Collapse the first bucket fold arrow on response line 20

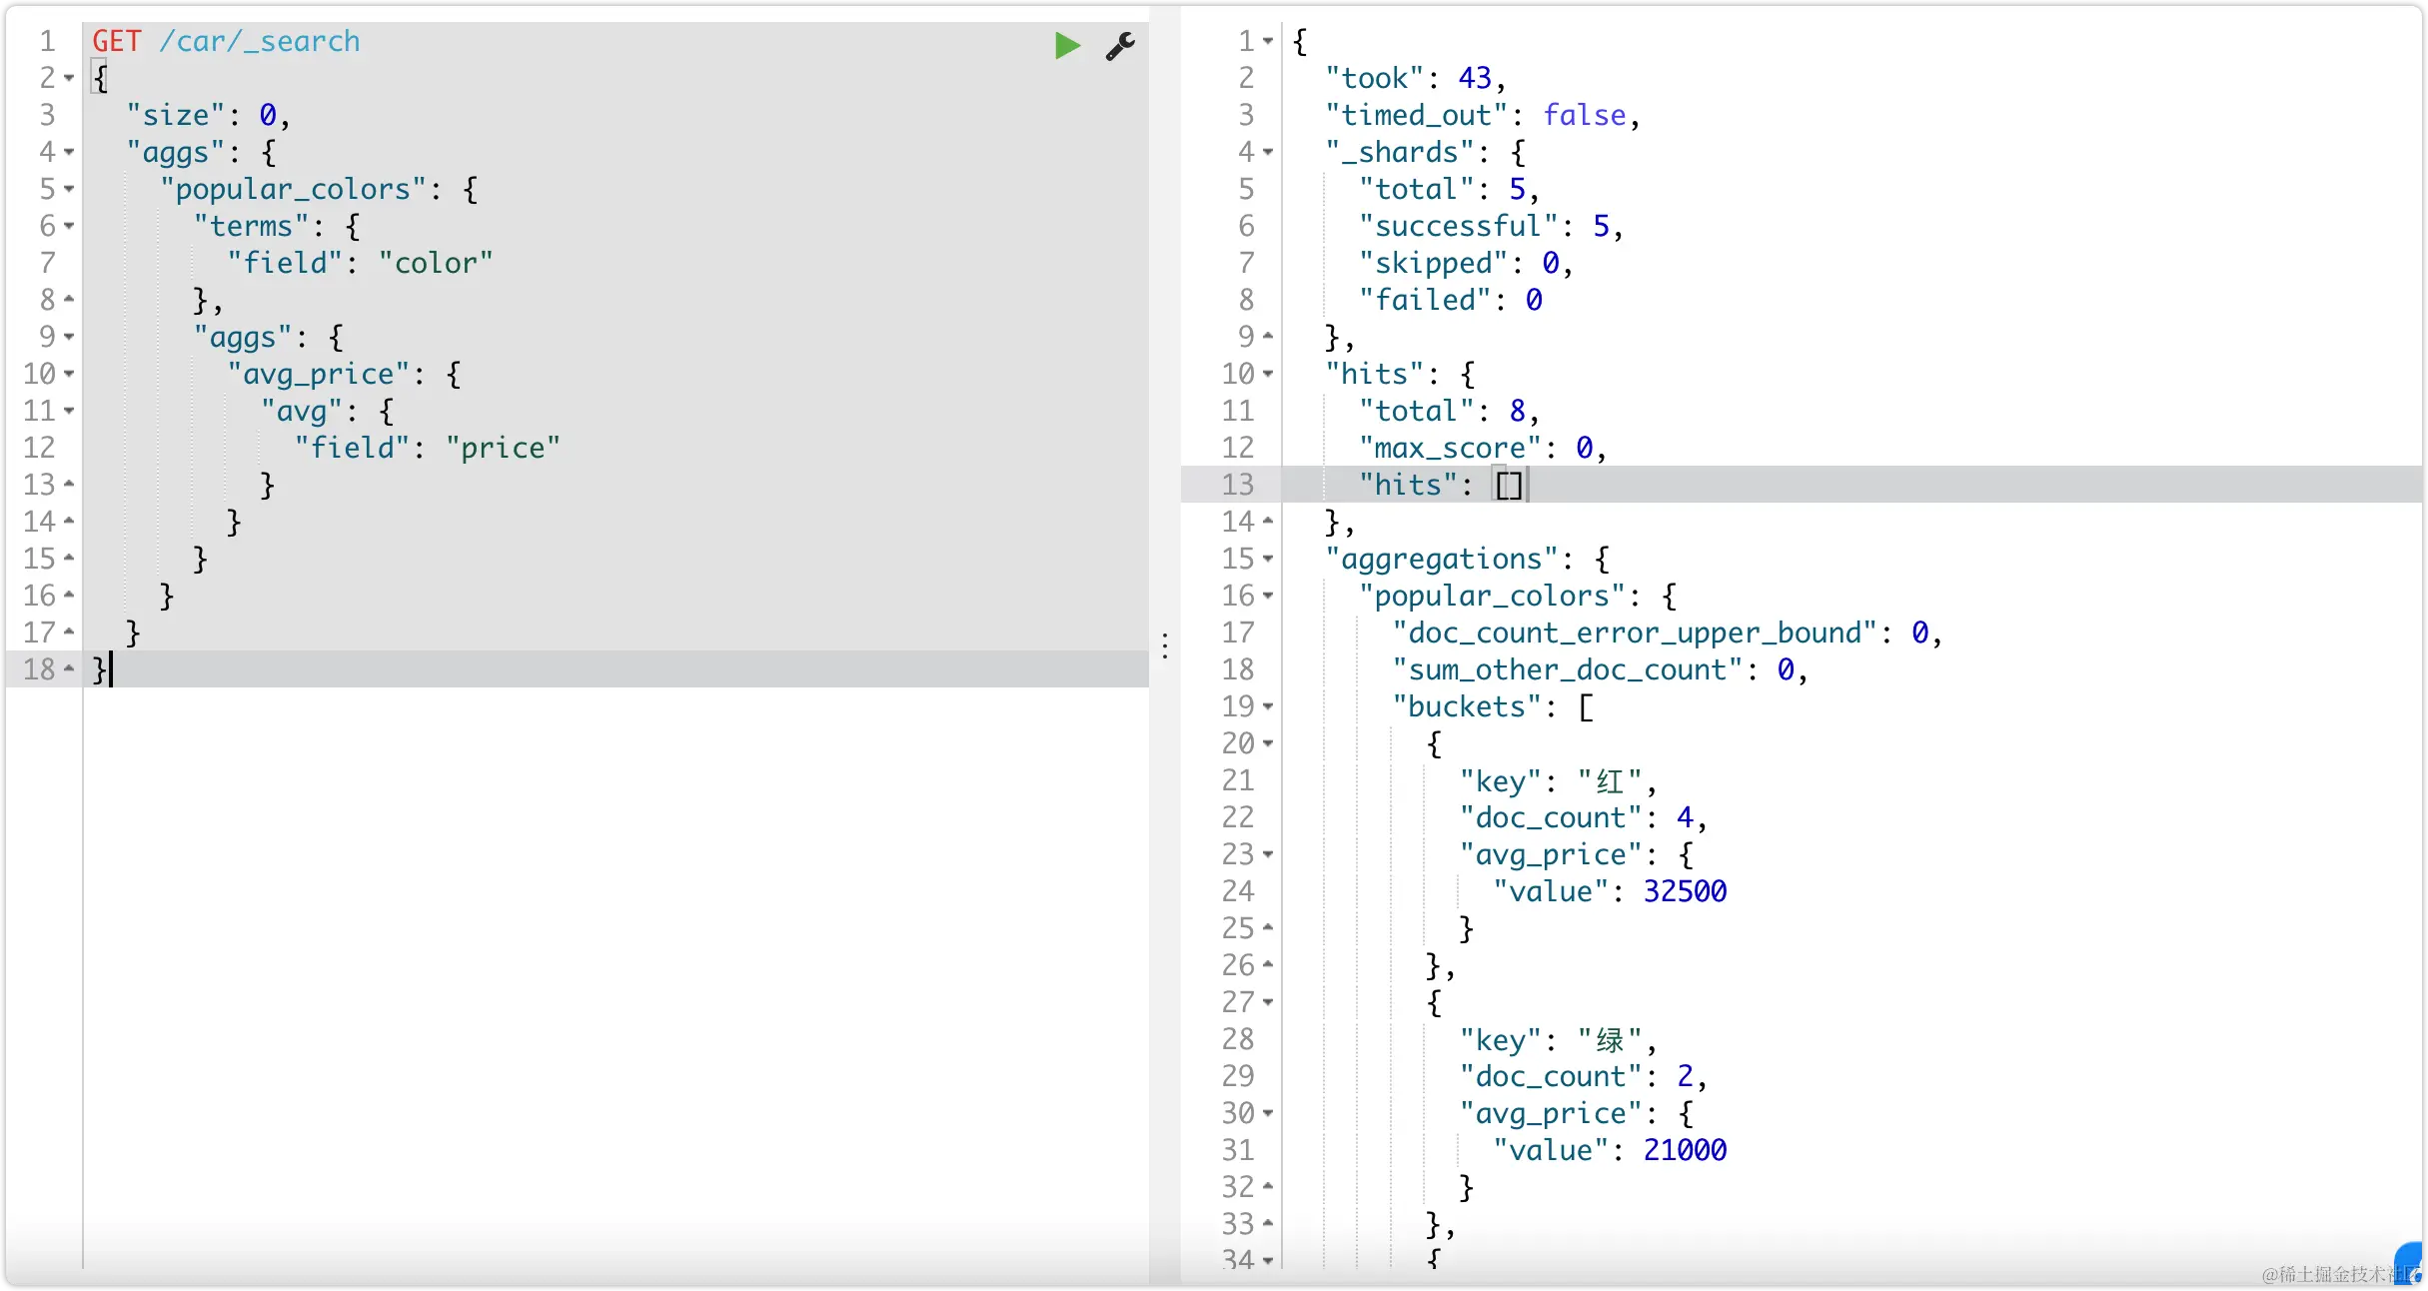click(x=1268, y=743)
